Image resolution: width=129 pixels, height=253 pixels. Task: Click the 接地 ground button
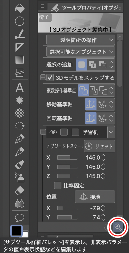tap(95, 197)
